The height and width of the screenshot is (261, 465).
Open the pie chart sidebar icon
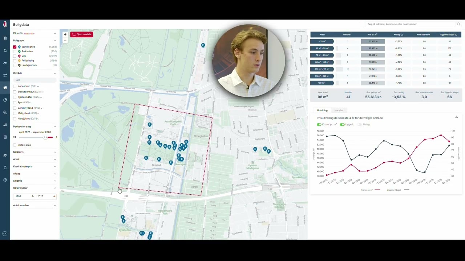(5, 100)
